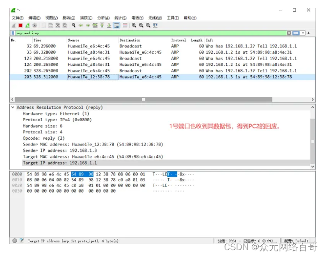Select 'Hardware type: Ethernet (1)' field

(x=56, y=114)
